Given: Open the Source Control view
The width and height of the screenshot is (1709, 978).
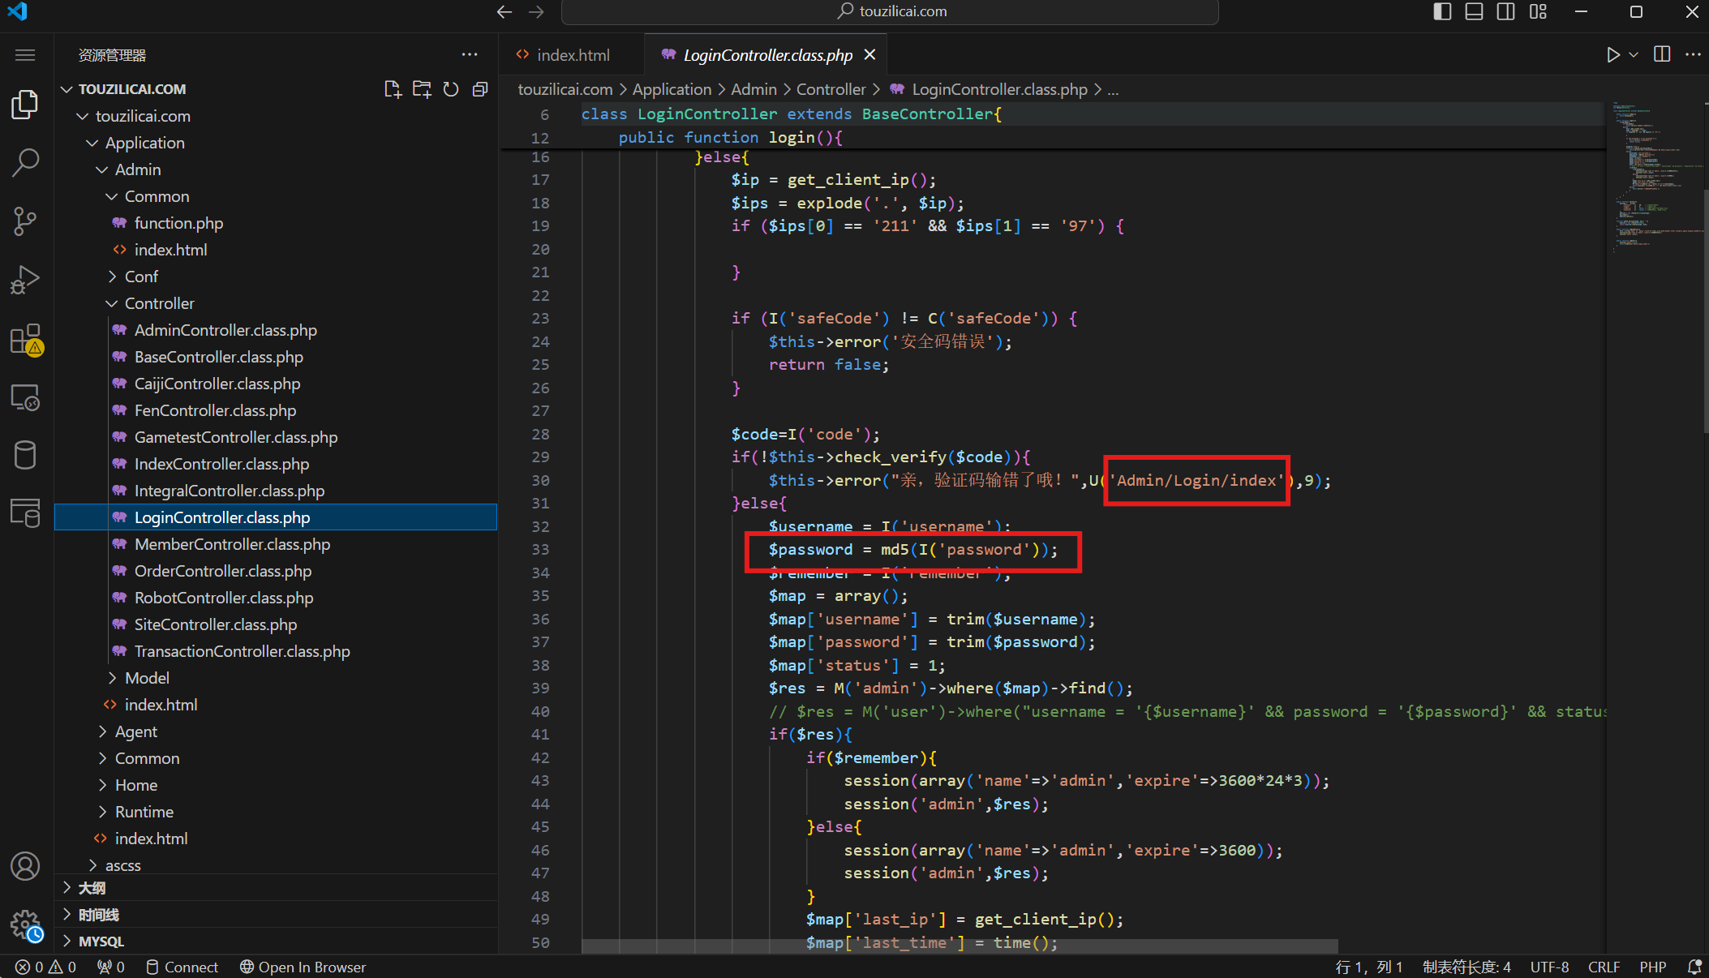Looking at the screenshot, I should 25,221.
